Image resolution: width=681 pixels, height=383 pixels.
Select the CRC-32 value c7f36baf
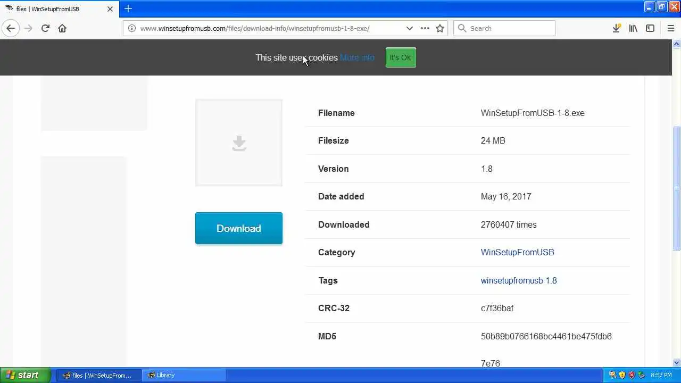pos(497,308)
